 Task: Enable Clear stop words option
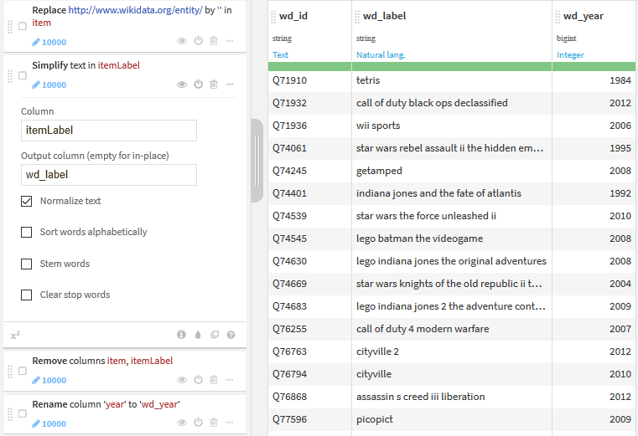click(27, 295)
